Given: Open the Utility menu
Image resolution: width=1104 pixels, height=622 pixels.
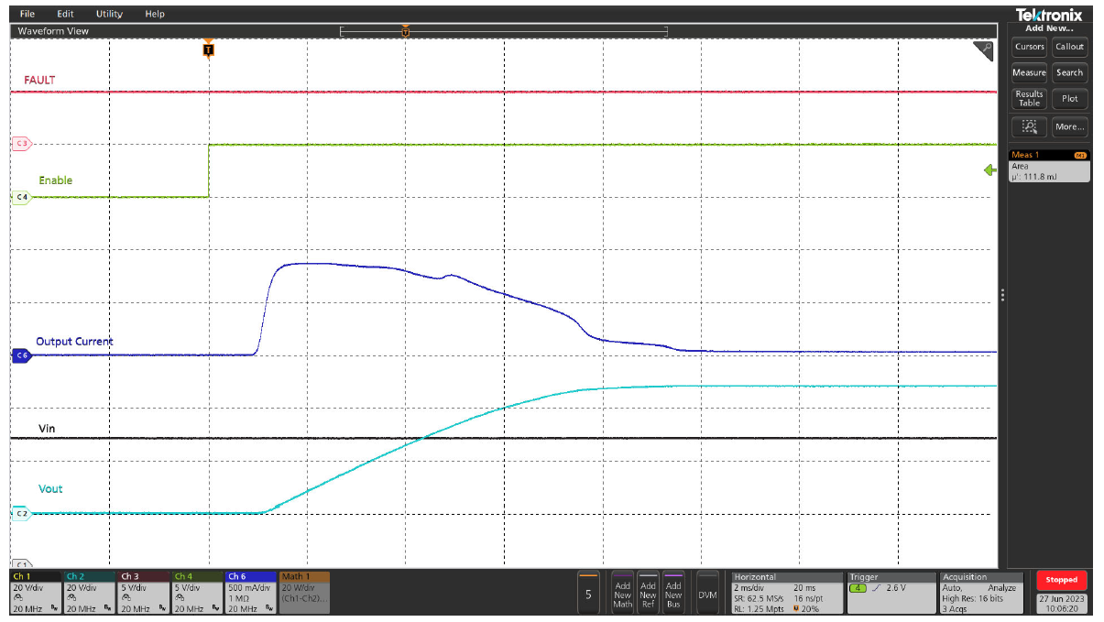Looking at the screenshot, I should coord(109,14).
